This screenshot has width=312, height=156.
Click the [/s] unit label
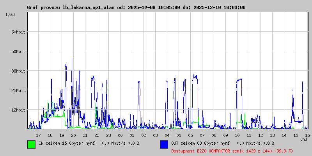pyautogui.click(x=11, y=14)
